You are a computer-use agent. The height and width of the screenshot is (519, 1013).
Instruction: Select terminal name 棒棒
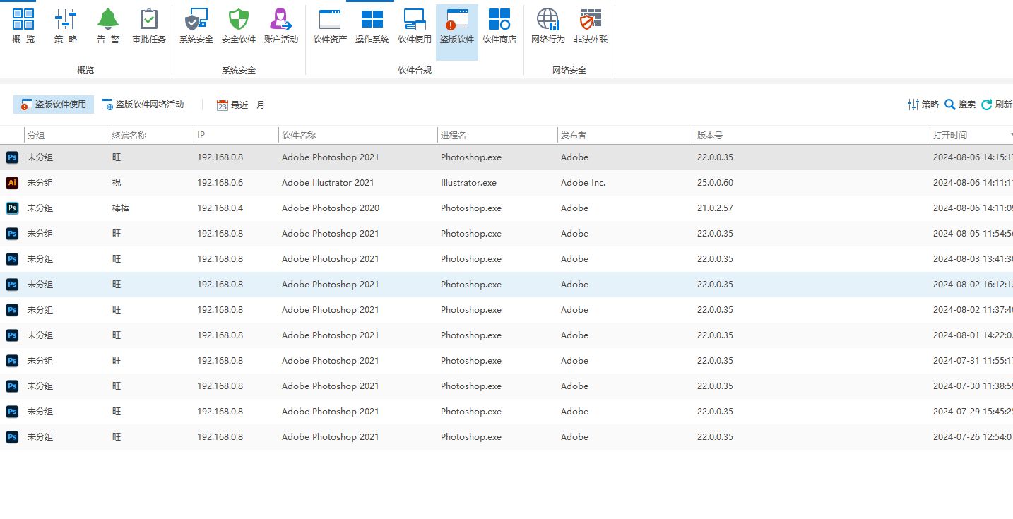121,208
